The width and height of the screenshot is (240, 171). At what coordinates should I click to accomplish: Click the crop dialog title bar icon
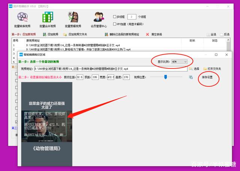tap(21, 55)
